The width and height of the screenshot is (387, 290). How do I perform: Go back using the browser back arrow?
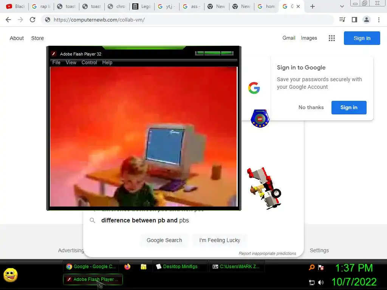click(x=8, y=20)
